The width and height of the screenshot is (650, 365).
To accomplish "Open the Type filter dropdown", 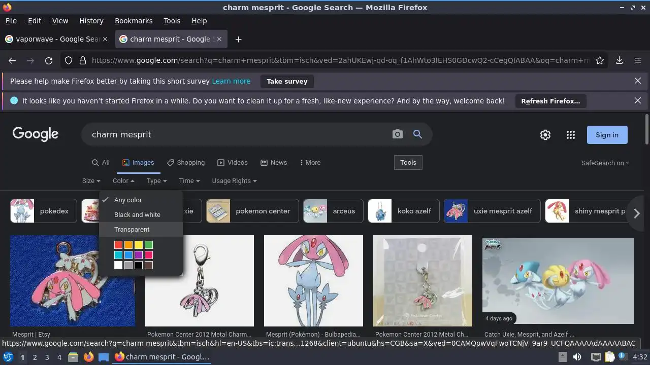I will tap(156, 181).
